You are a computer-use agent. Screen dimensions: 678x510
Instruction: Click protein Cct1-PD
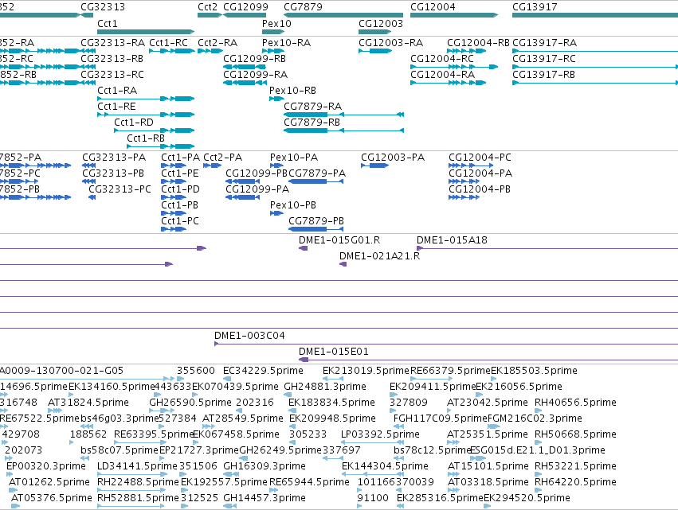(x=180, y=189)
